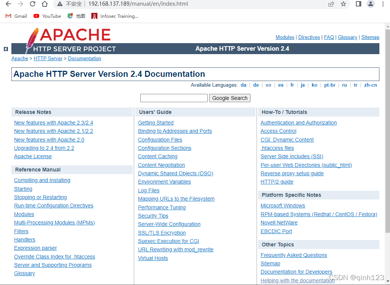This screenshot has height=285, width=390.
Task: Click the browser forward arrow
Action: (20, 4)
